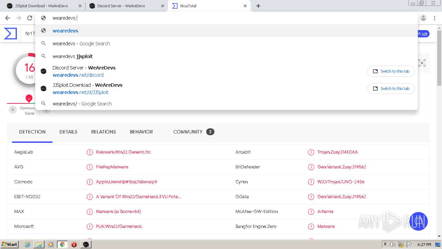The height and width of the screenshot is (249, 442).
Task: Click the VirusTotal sigma logo
Action: pos(10,34)
